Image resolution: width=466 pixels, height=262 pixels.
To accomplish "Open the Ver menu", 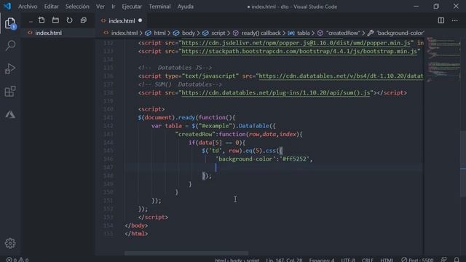I will tap(100, 7).
